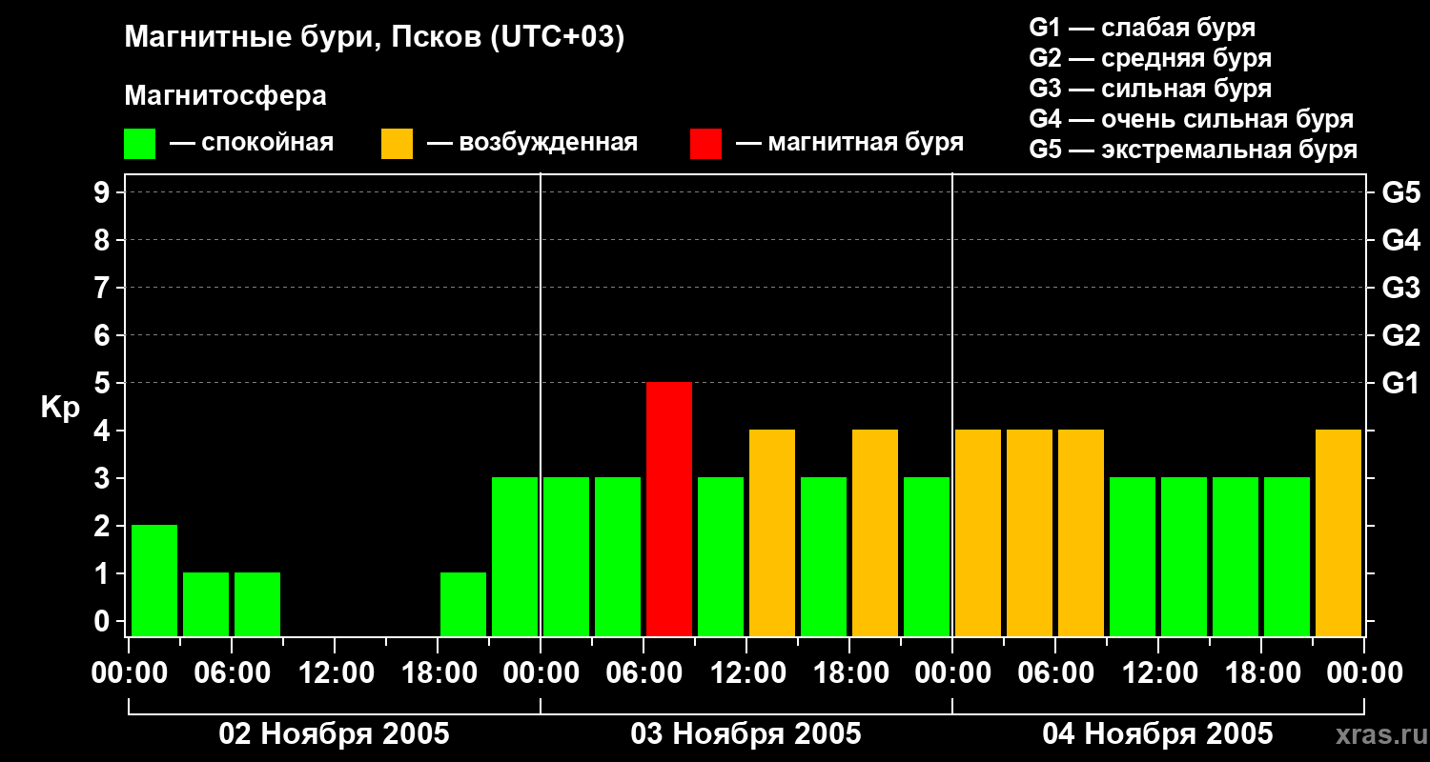This screenshot has height=762, width=1430.
Task: Click the red 'магнитная буря' legend swatch
Action: [706, 144]
